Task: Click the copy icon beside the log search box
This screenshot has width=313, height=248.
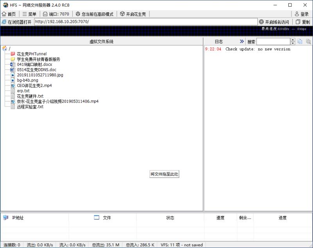Action: click(299, 41)
